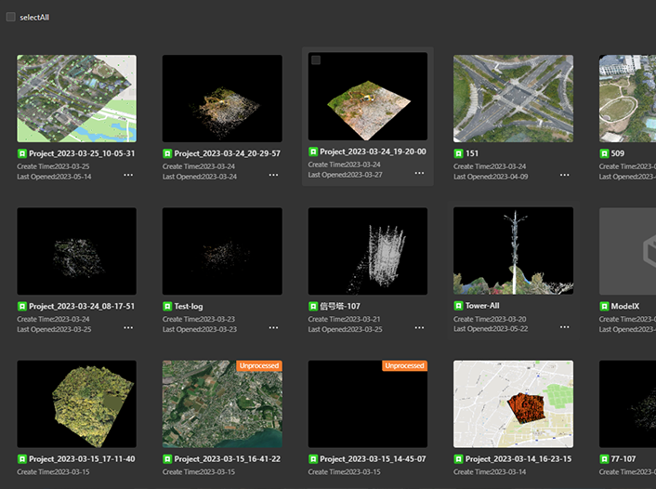Click the three-dot menu for 信号塔-107
Screen dimensions: 656x489
(x=419, y=328)
